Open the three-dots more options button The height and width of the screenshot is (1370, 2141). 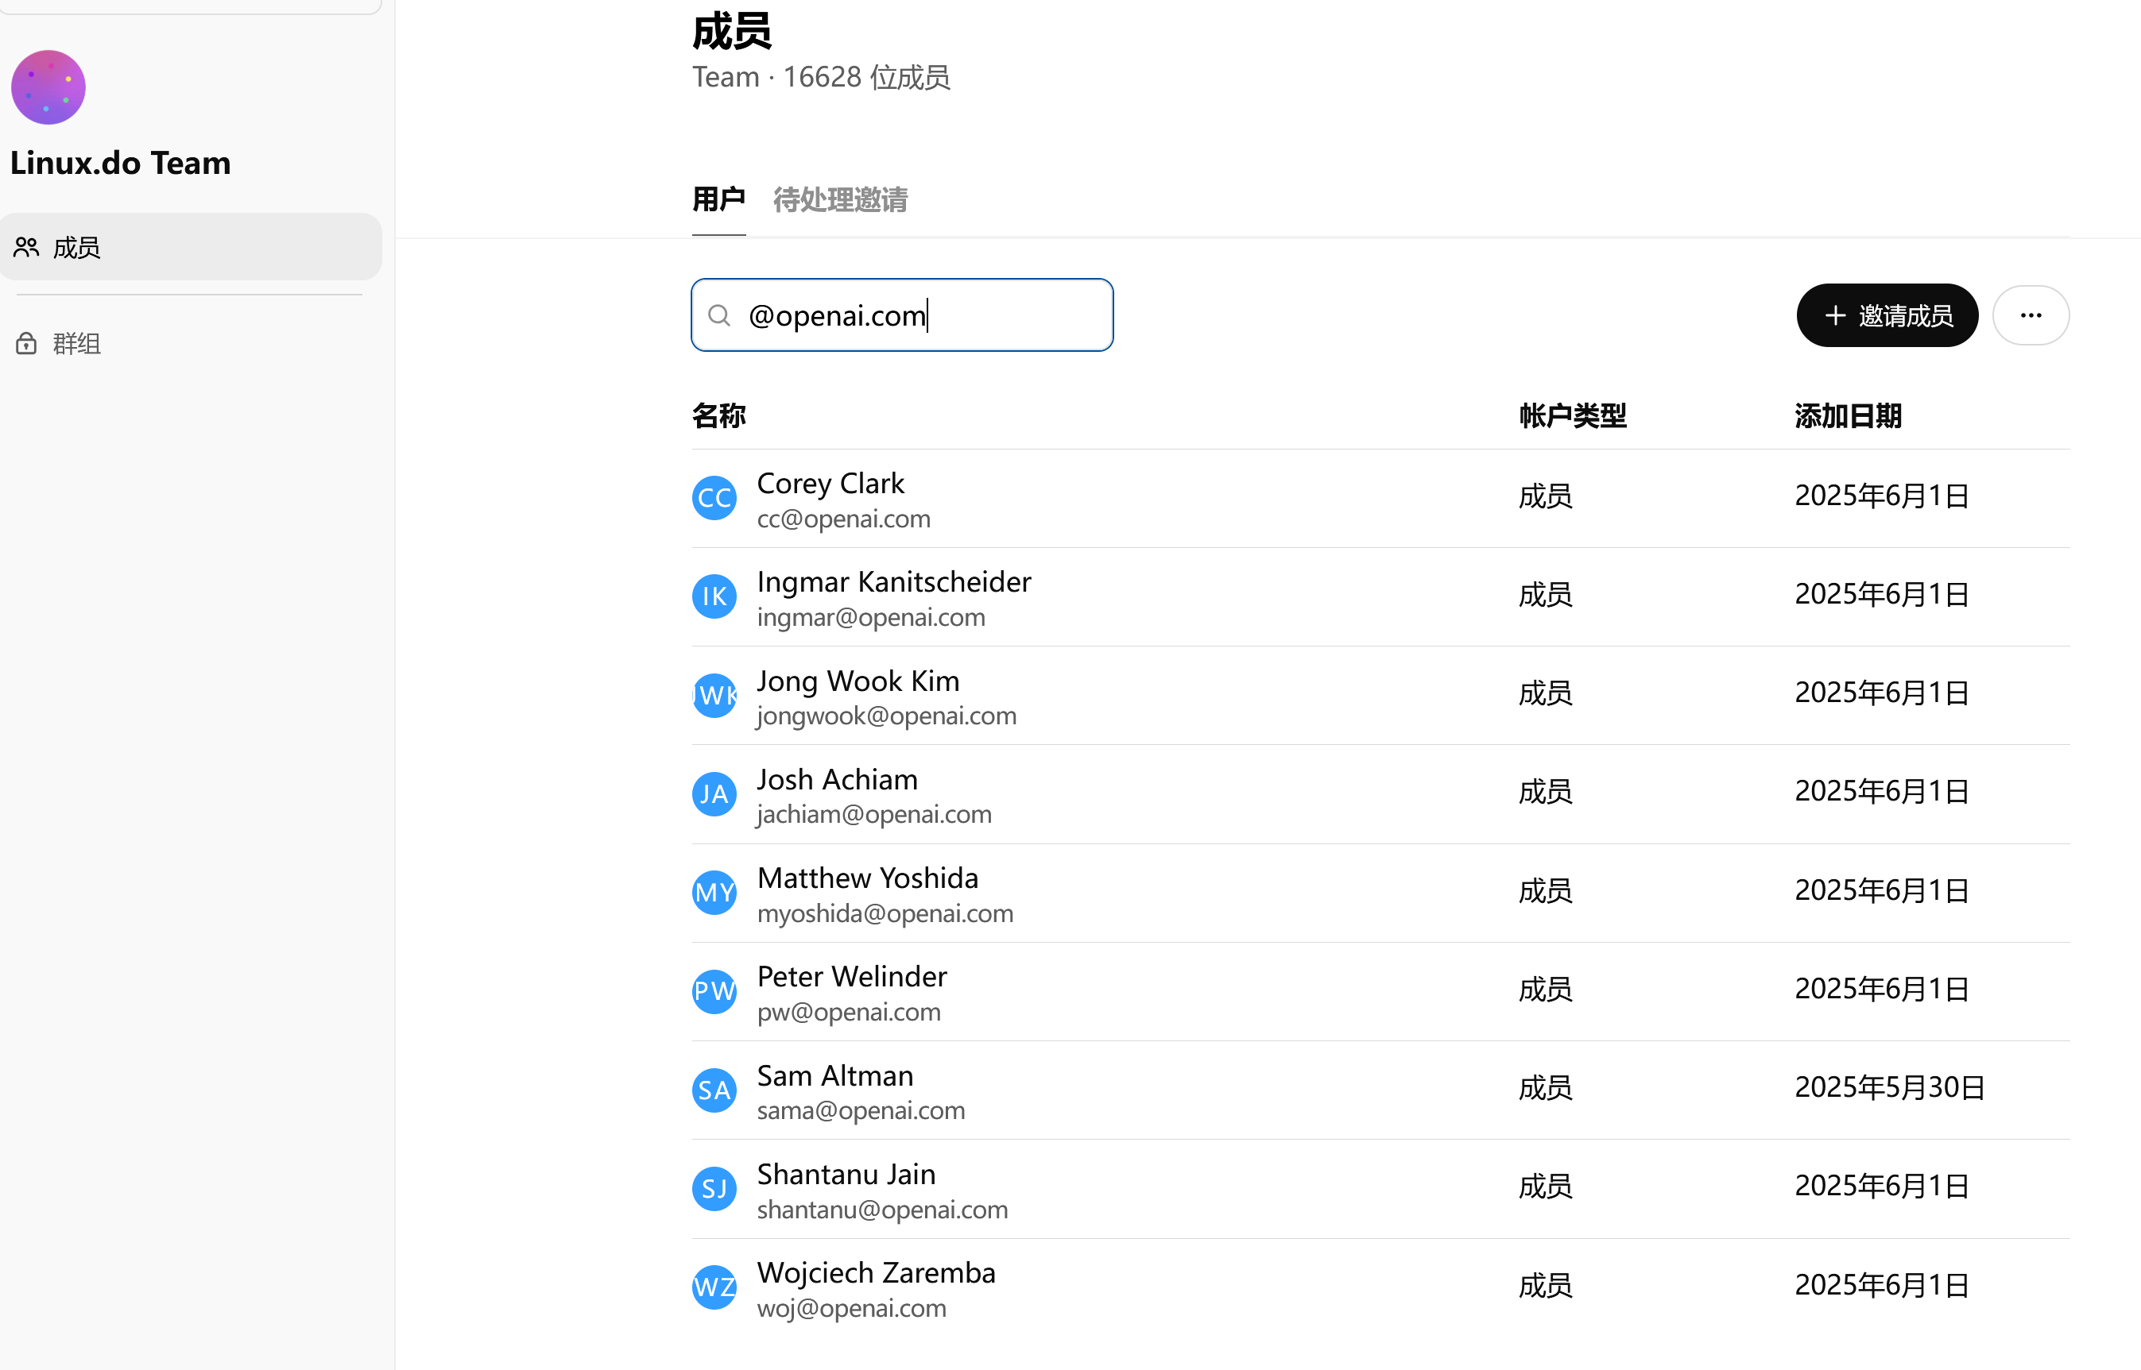coord(2031,315)
